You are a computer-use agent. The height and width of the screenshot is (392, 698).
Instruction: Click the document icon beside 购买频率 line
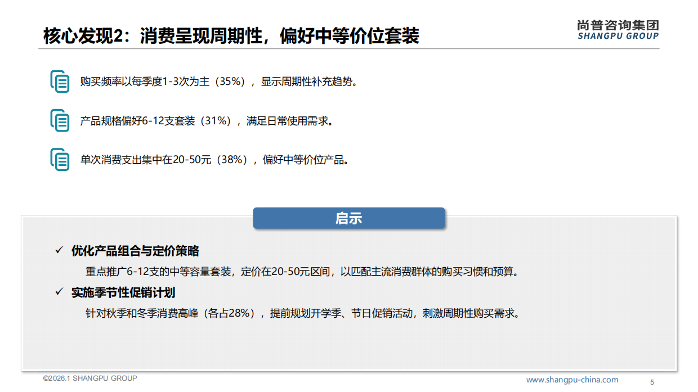[60, 82]
